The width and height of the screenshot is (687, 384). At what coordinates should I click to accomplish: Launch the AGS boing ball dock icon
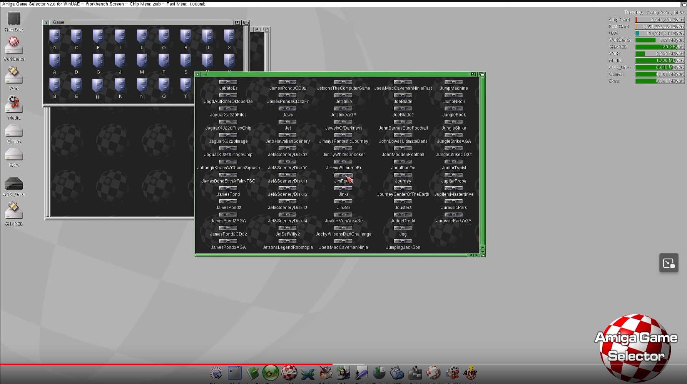[289, 372]
